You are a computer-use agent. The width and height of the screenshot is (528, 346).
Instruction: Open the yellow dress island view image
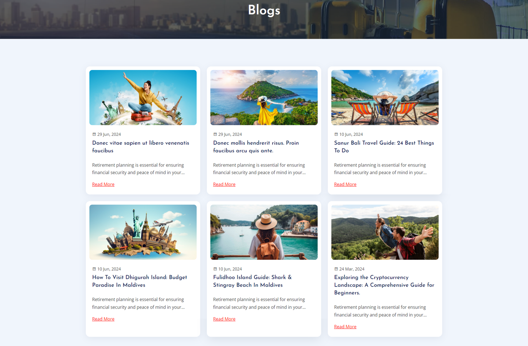tap(264, 97)
